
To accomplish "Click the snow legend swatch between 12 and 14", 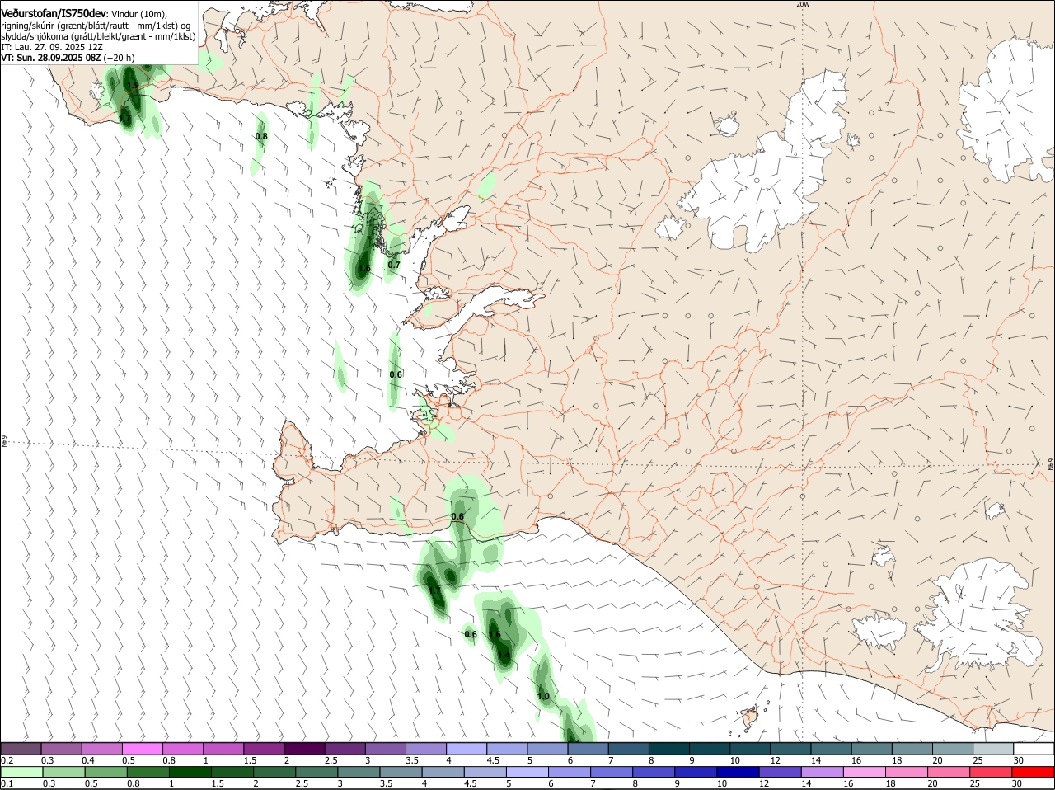I will click(x=792, y=749).
